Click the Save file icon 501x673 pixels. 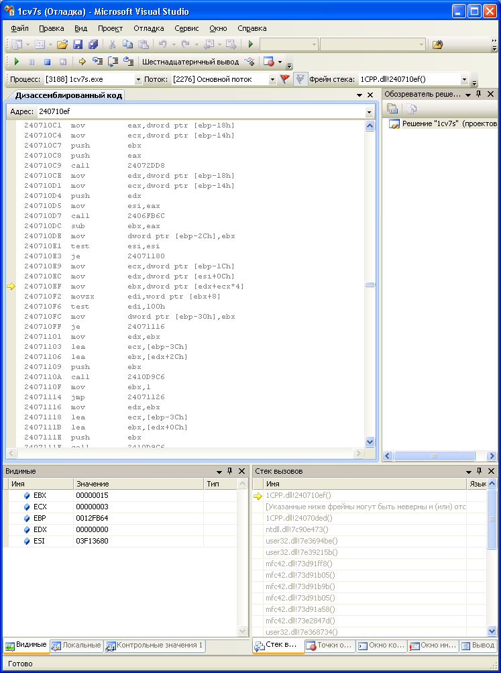(x=78, y=44)
